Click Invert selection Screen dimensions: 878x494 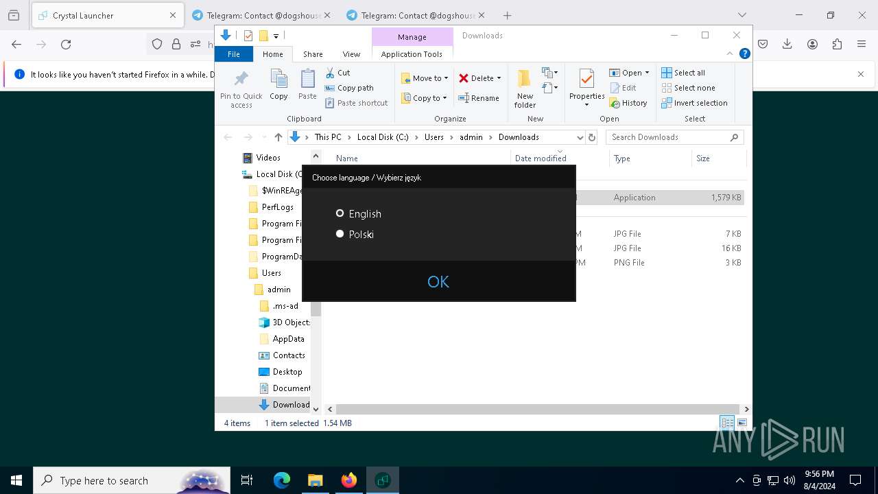(x=694, y=103)
